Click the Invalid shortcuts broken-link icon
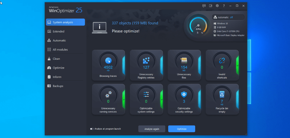The width and height of the screenshot is (290, 138). pos(222,61)
